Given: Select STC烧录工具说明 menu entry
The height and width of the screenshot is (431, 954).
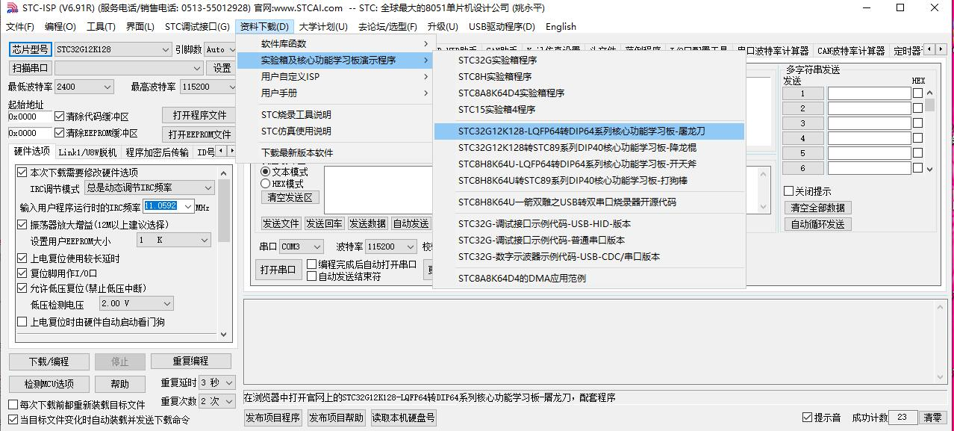Looking at the screenshot, I should click(x=334, y=115).
